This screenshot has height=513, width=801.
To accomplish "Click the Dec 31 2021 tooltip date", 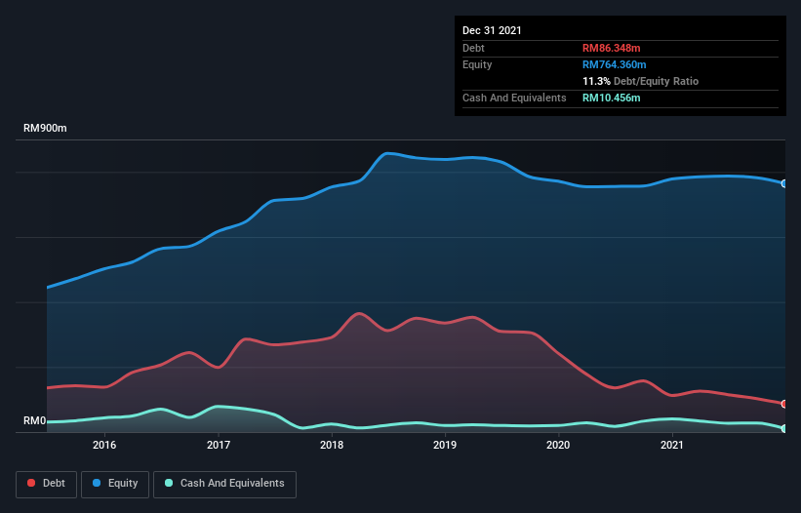I will pyautogui.click(x=492, y=30).
